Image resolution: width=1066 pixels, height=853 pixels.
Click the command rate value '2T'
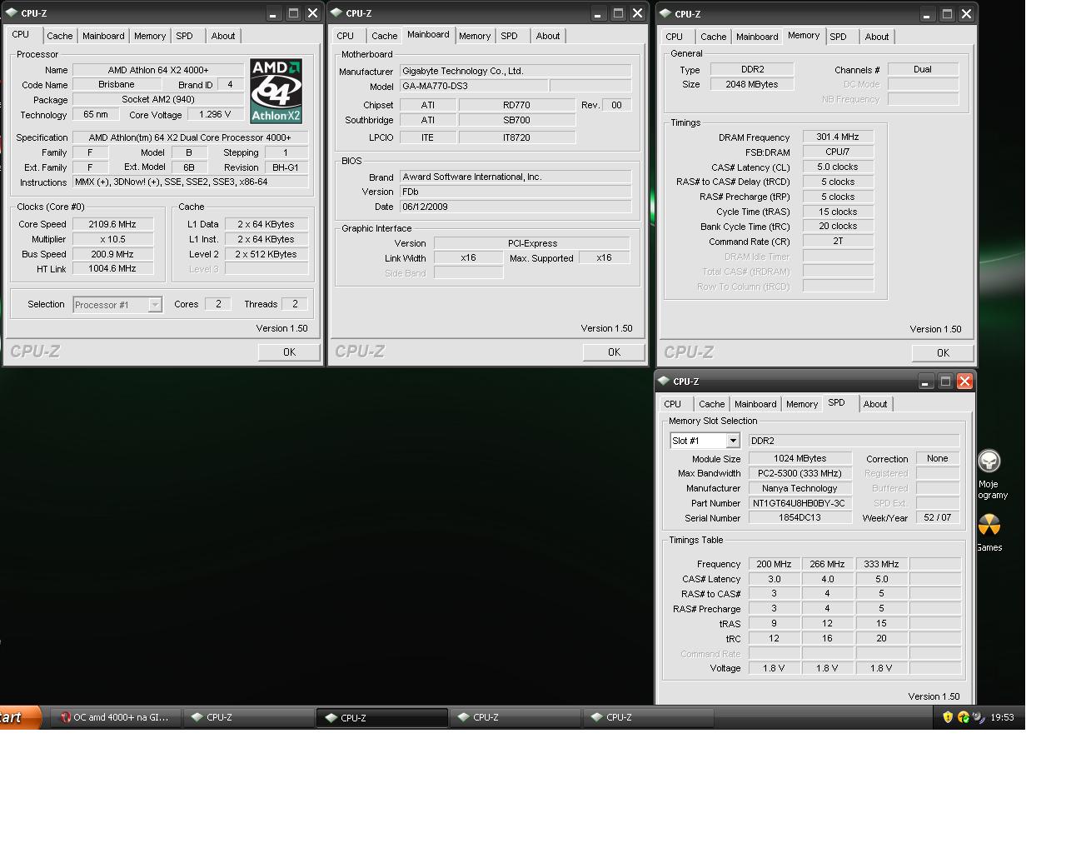click(x=838, y=242)
